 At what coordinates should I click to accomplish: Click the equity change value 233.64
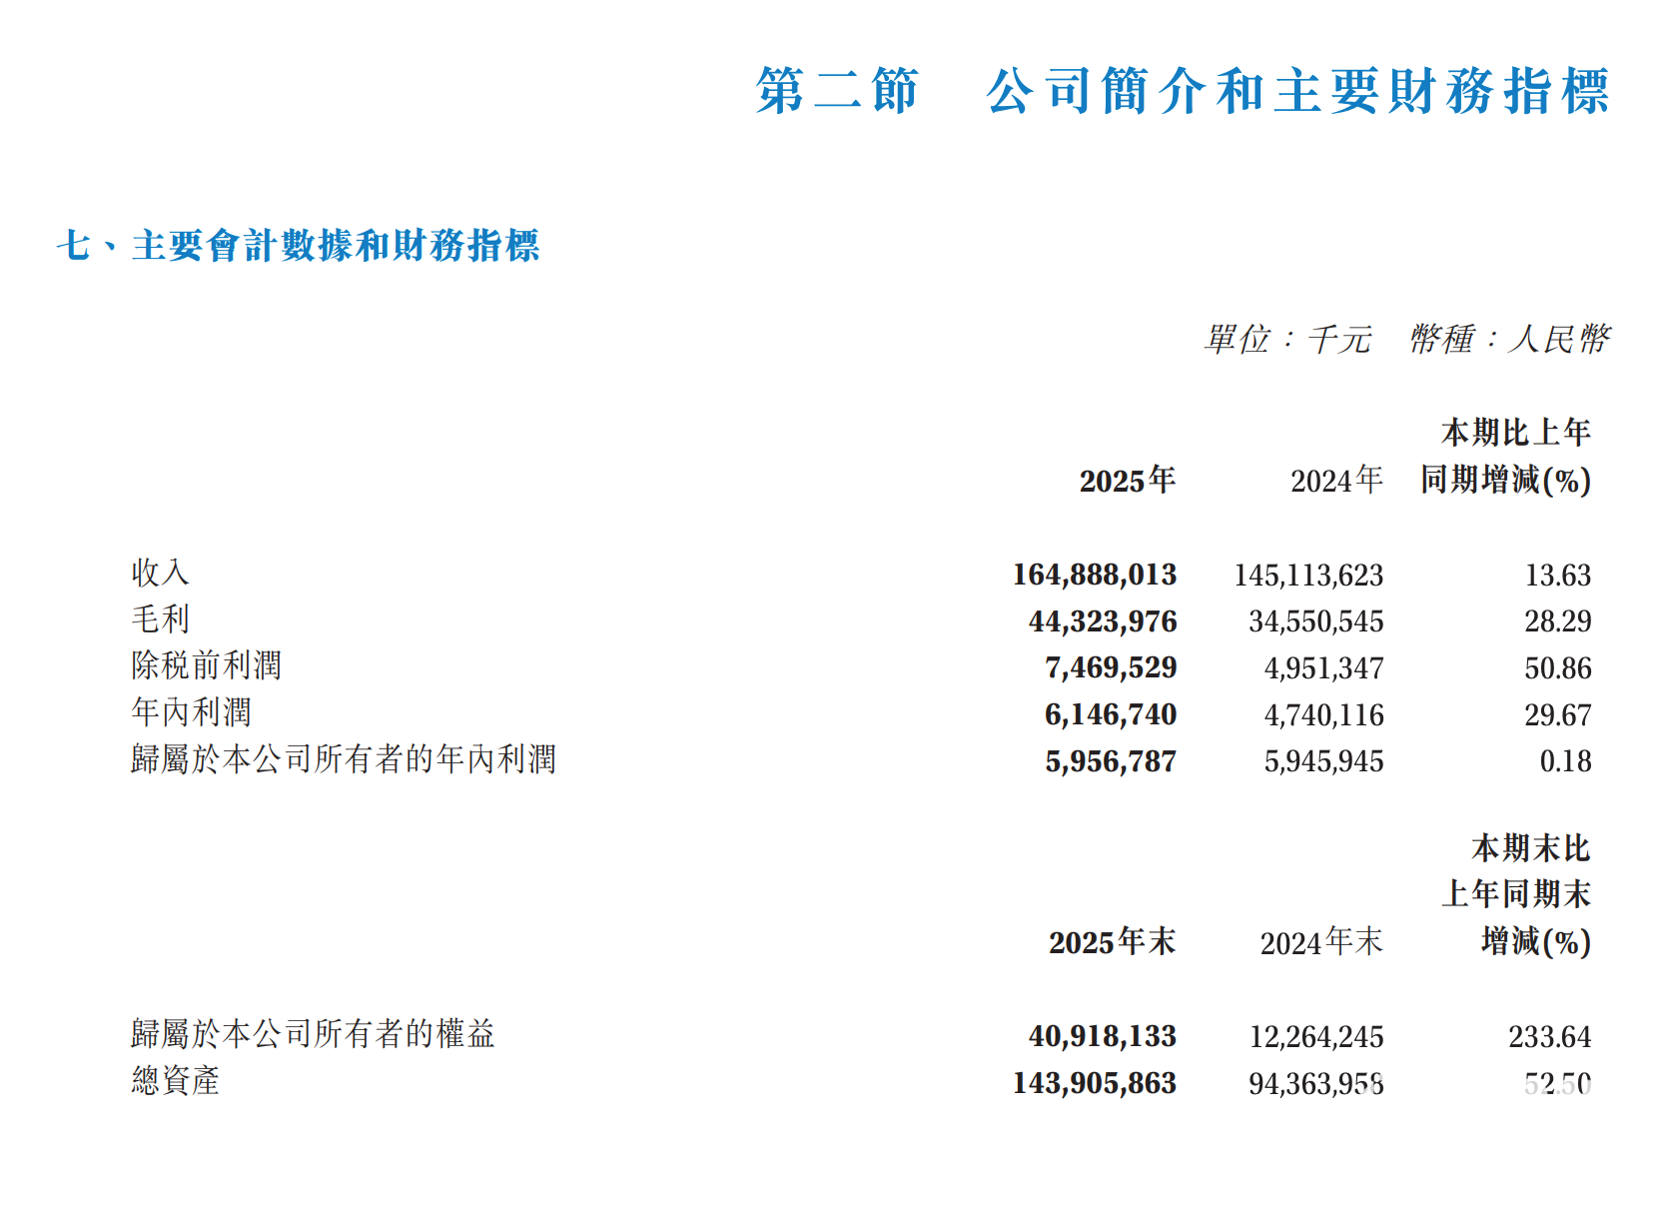point(1549,1037)
